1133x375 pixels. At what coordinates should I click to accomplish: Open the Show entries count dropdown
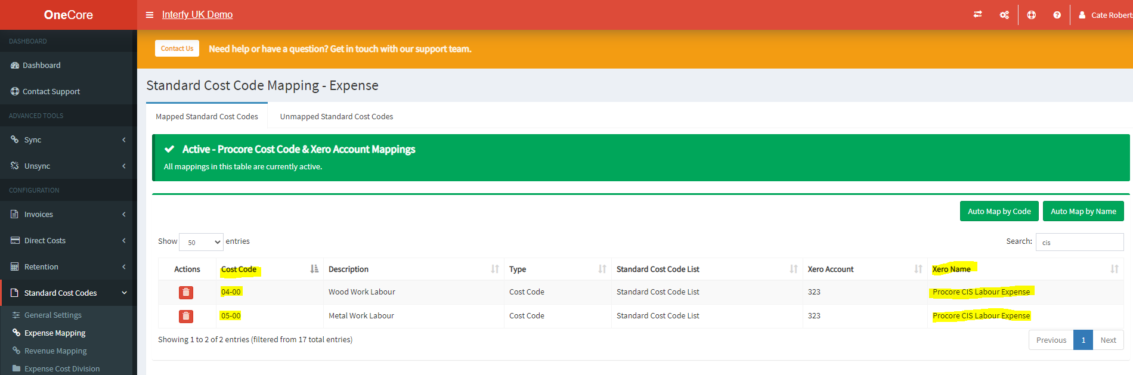(201, 242)
